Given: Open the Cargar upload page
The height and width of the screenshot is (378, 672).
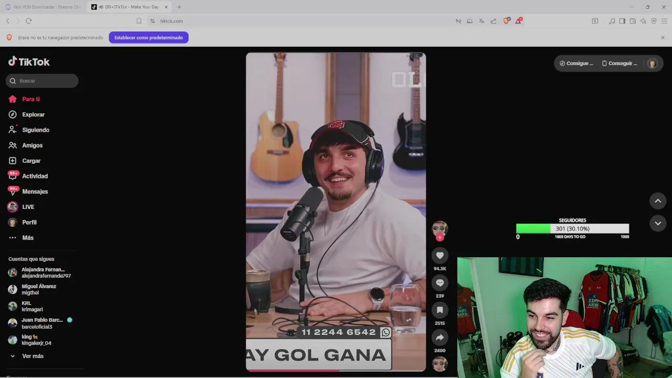Looking at the screenshot, I should point(25,161).
